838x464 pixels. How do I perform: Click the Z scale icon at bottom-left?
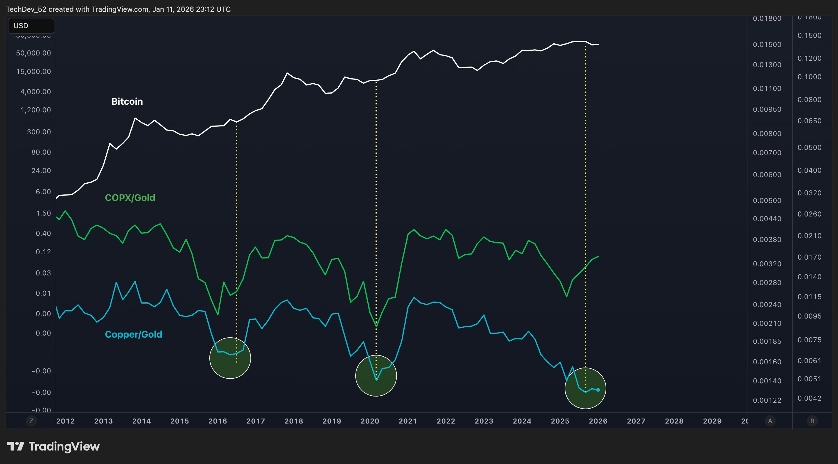coord(31,421)
